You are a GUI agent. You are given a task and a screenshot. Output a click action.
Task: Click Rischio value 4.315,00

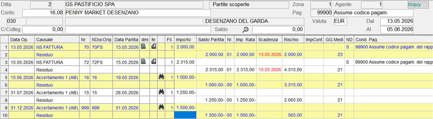tap(293, 70)
